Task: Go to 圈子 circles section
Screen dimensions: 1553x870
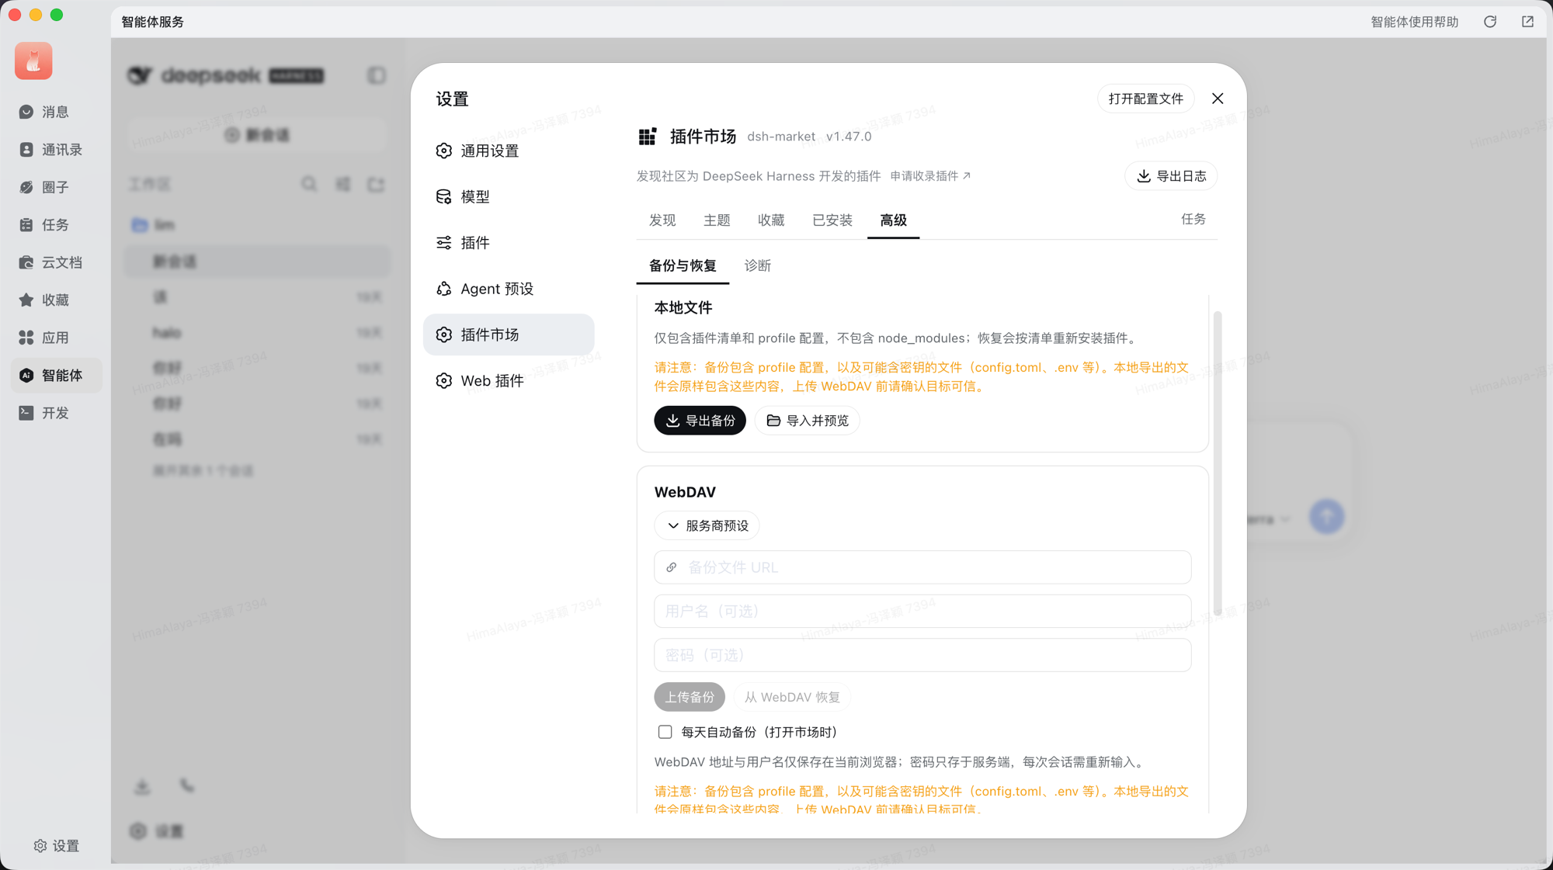Action: point(55,187)
